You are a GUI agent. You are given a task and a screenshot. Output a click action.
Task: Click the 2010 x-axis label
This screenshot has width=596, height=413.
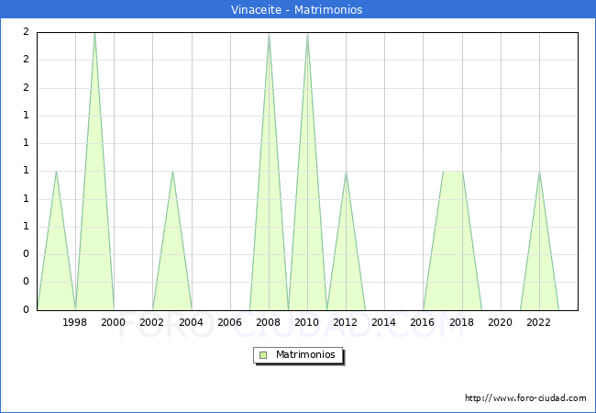tap(307, 322)
